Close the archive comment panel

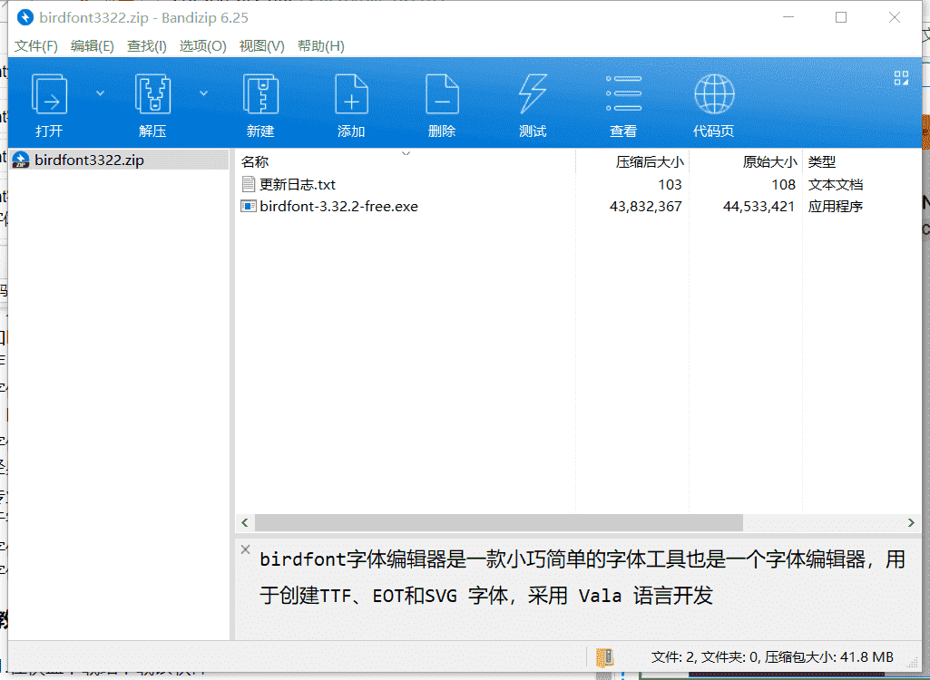[246, 549]
